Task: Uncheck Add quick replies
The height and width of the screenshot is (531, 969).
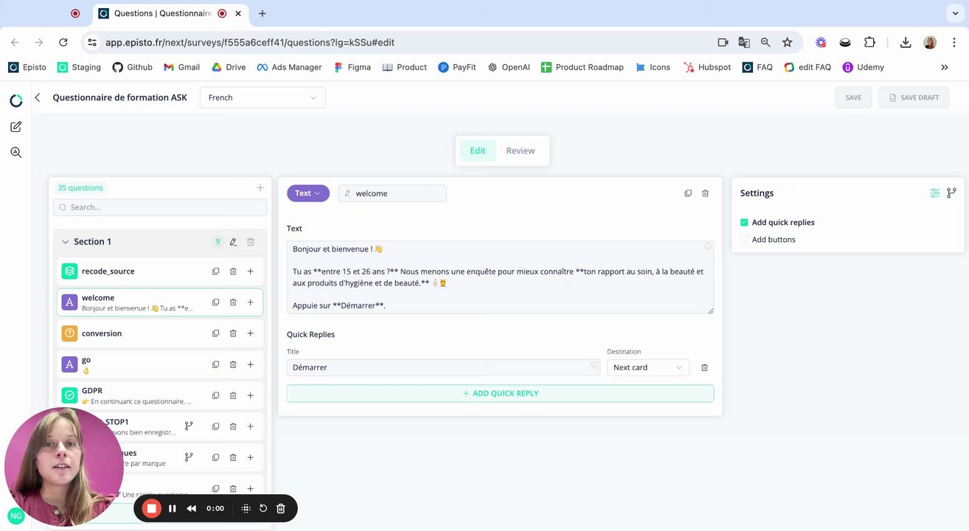Action: point(744,222)
